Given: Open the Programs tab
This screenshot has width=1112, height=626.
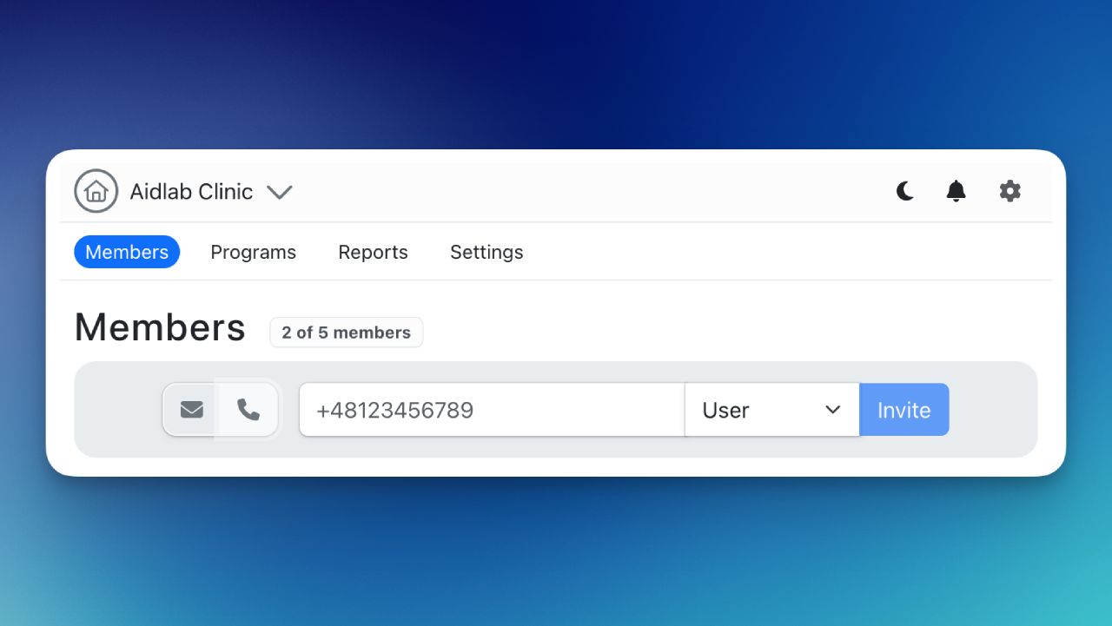Looking at the screenshot, I should pos(253,252).
